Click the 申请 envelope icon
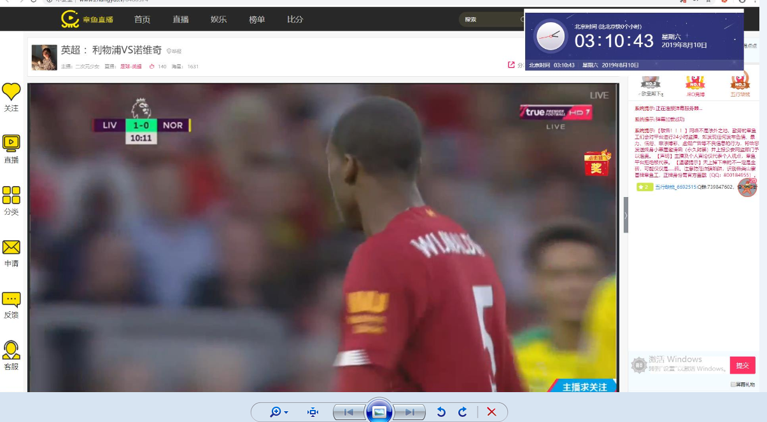767x422 pixels. (x=11, y=247)
